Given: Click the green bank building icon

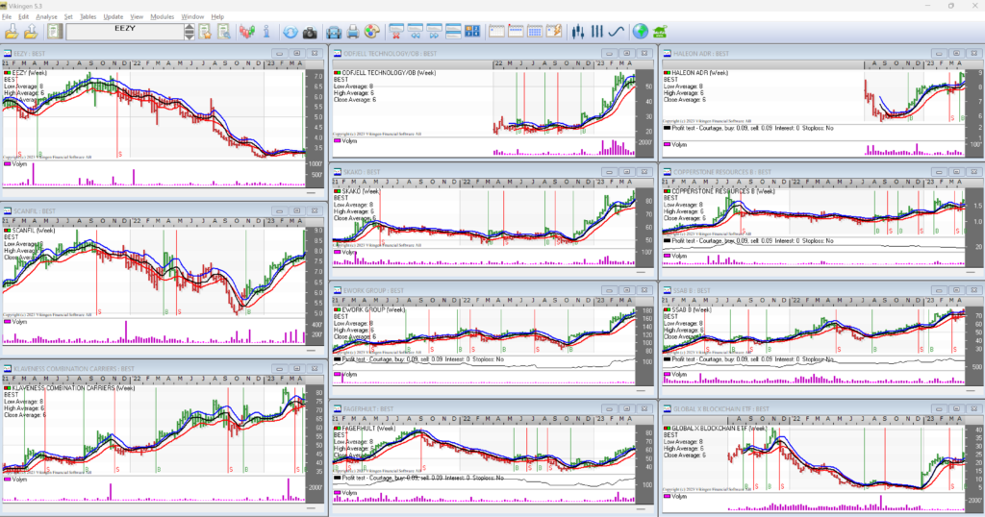Looking at the screenshot, I should (x=660, y=32).
